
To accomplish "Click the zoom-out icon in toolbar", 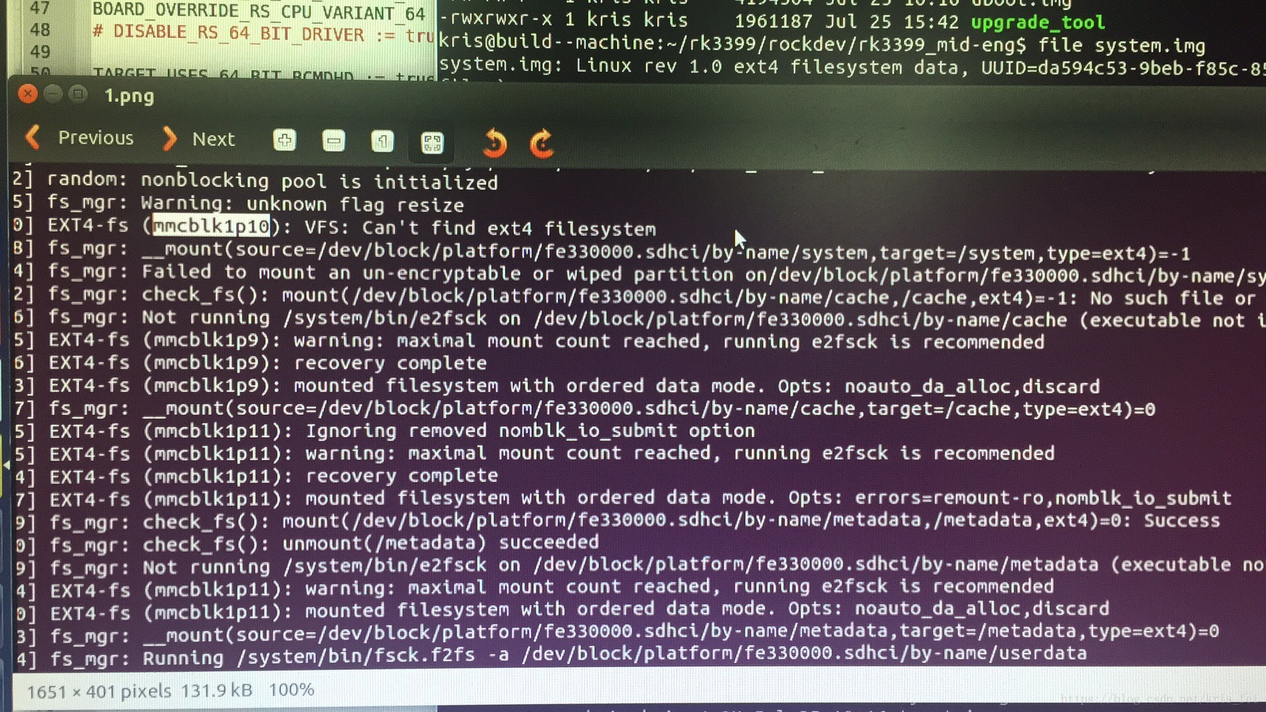I will [333, 141].
